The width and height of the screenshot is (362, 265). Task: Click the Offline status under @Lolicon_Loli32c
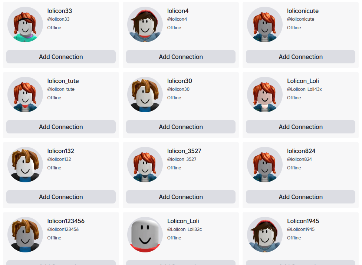tap(174, 238)
